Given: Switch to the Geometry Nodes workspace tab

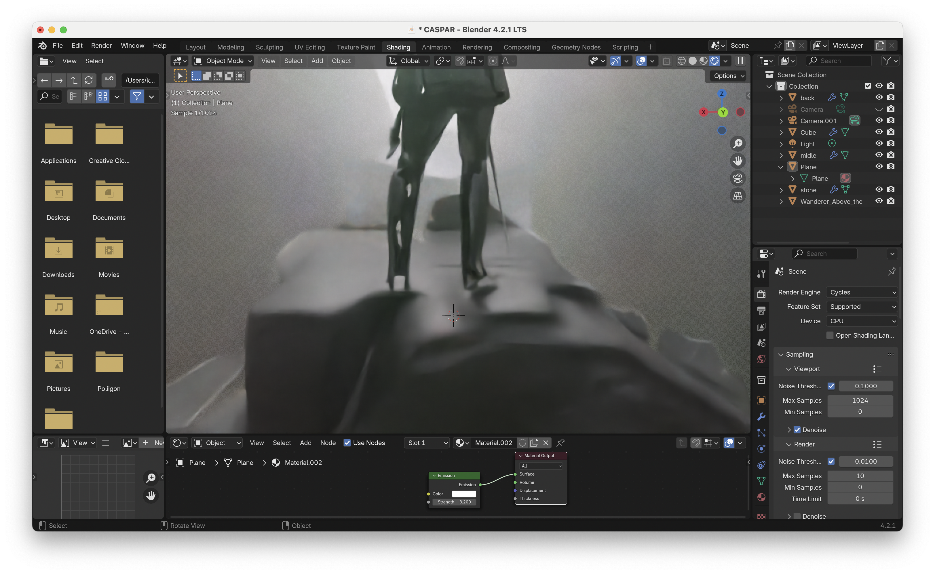Looking at the screenshot, I should point(576,47).
